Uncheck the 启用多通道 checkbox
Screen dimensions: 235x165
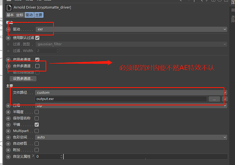[37, 60]
